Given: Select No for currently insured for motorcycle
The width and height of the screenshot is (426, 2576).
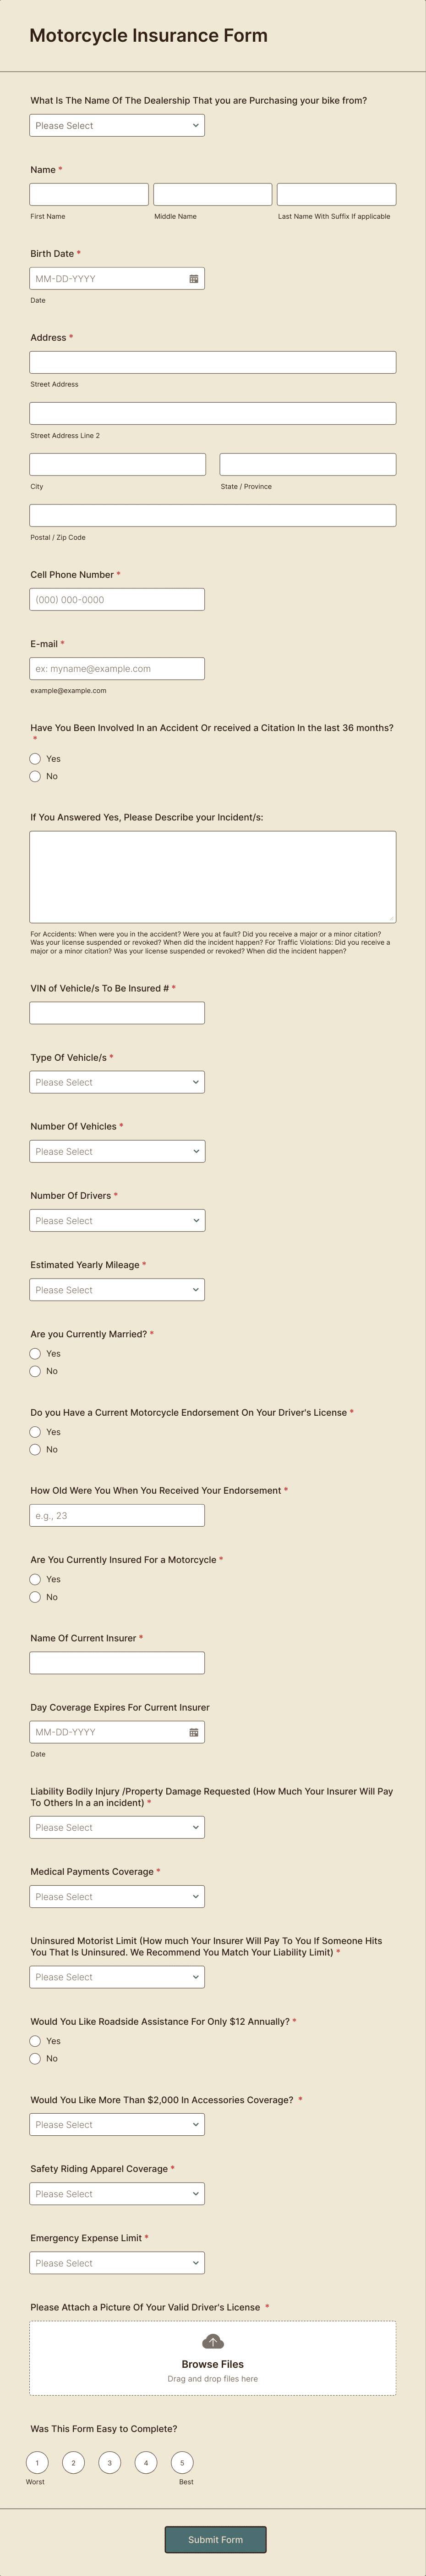Looking at the screenshot, I should point(35,1597).
